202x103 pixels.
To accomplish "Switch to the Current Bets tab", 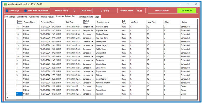I will [x=22, y=17].
